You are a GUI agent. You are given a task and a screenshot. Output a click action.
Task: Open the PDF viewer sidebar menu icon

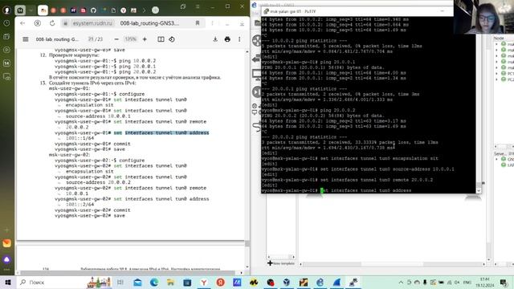[x=25, y=39]
